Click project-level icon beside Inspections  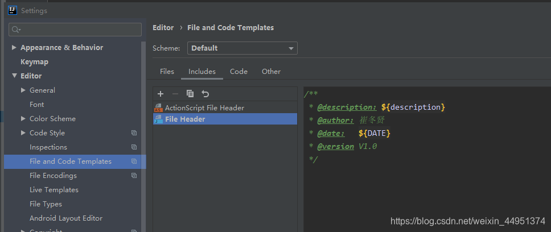(x=134, y=147)
